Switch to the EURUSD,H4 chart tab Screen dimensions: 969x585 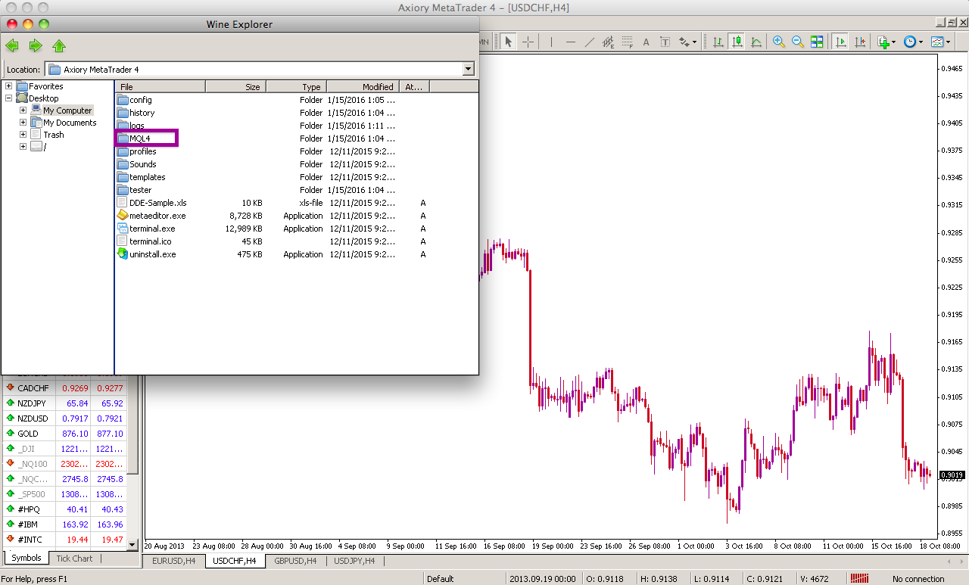(174, 561)
